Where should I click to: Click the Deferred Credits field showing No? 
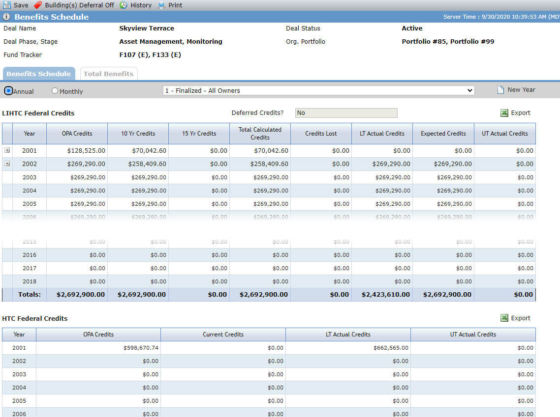(x=346, y=113)
